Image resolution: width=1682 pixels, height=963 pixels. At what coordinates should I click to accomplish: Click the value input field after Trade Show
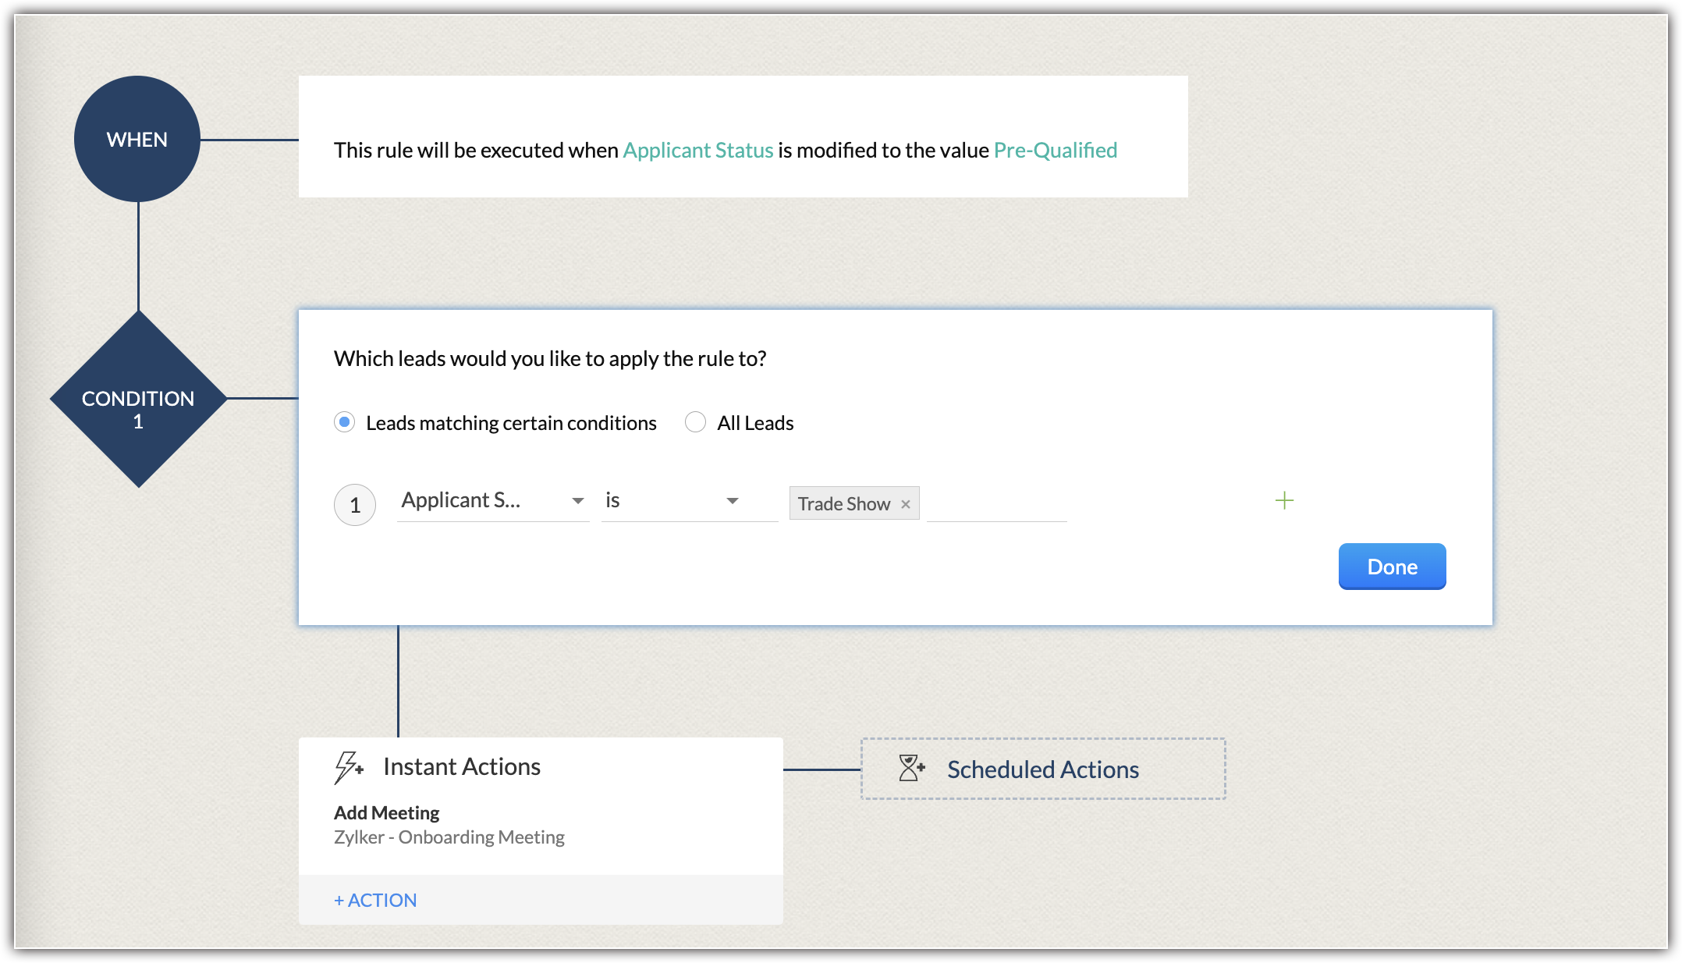click(996, 503)
